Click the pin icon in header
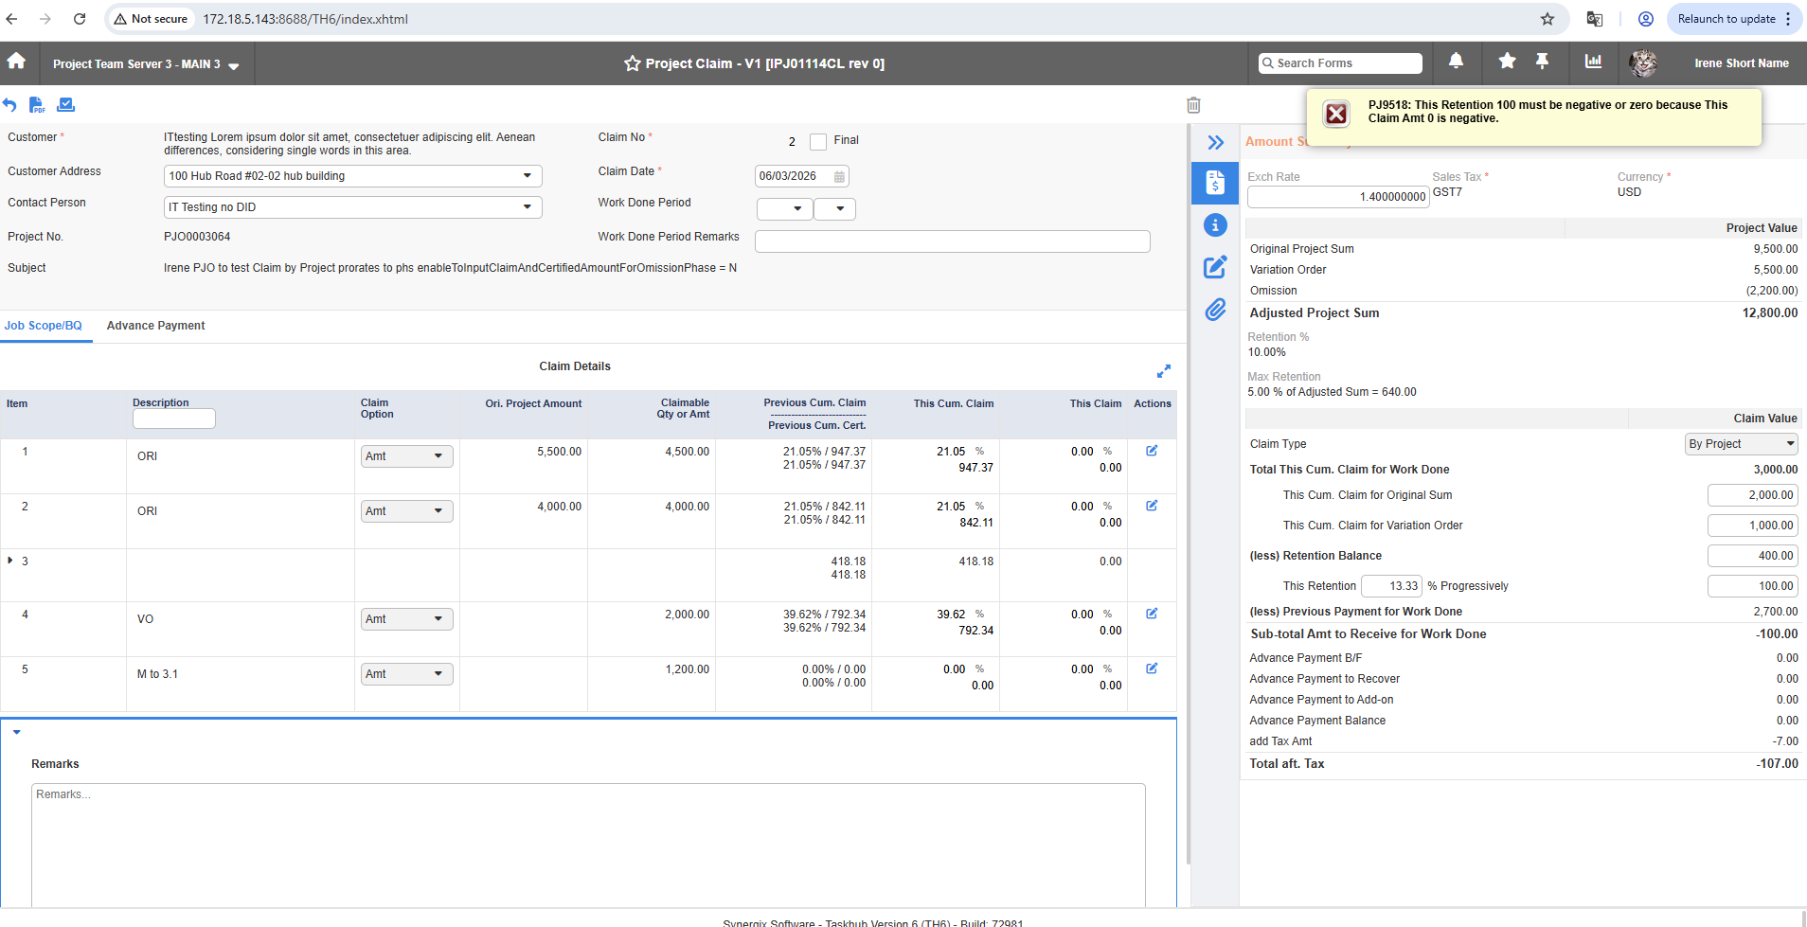 coord(1542,62)
